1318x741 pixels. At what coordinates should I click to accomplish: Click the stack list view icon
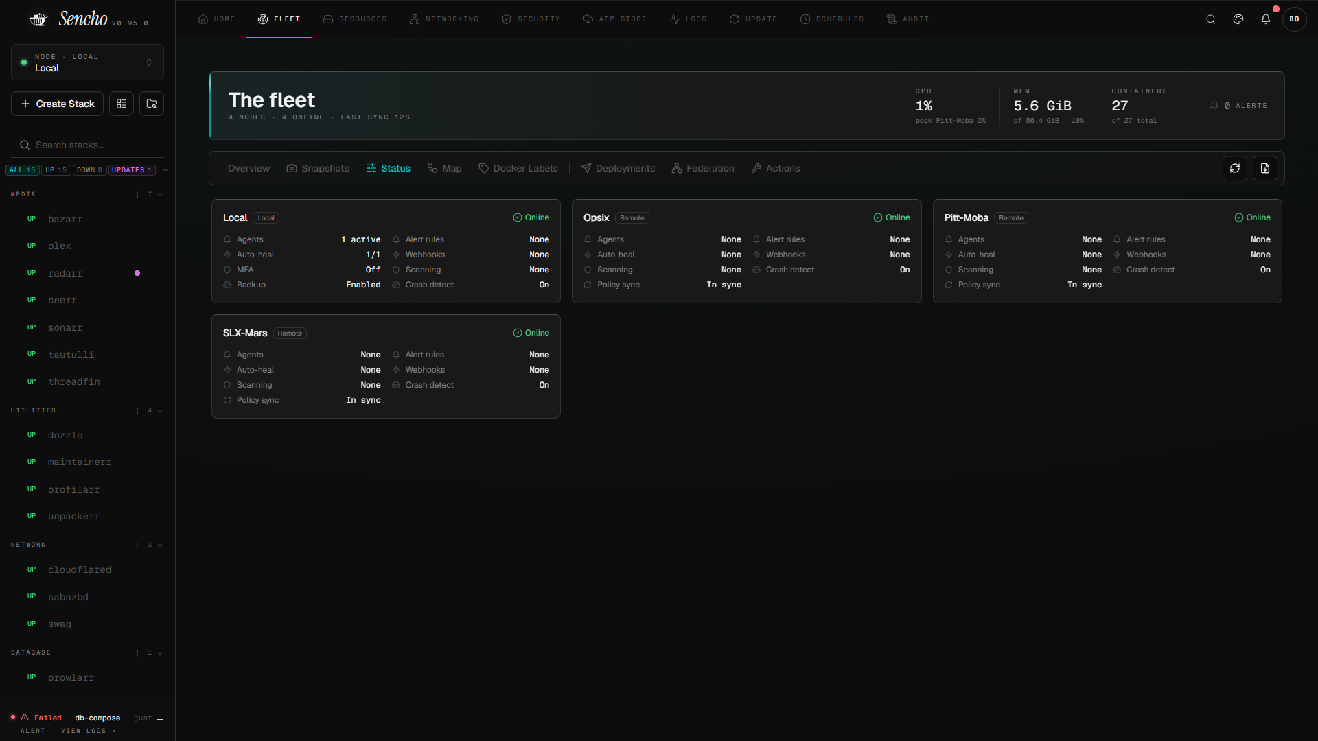tap(122, 104)
